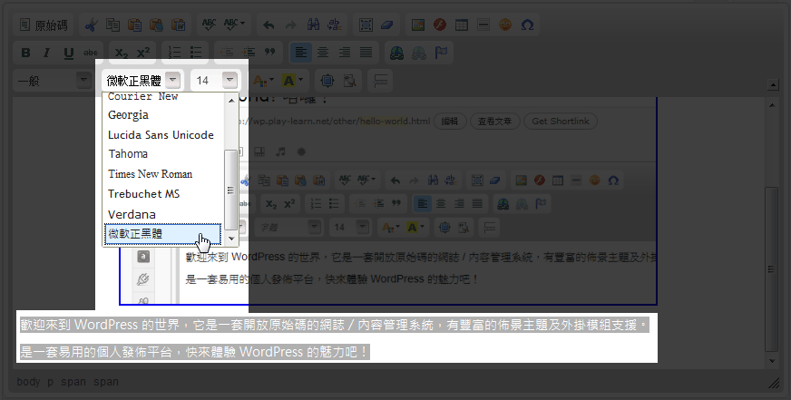The height and width of the screenshot is (400, 791).
Task: Select Times New Roman font
Action: [x=163, y=174]
